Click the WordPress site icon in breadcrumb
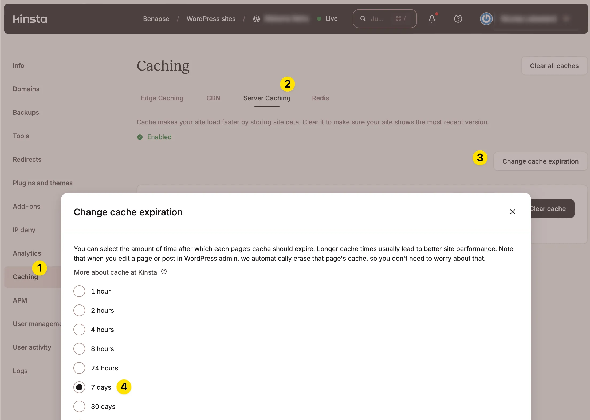The height and width of the screenshot is (420, 590). [x=256, y=19]
